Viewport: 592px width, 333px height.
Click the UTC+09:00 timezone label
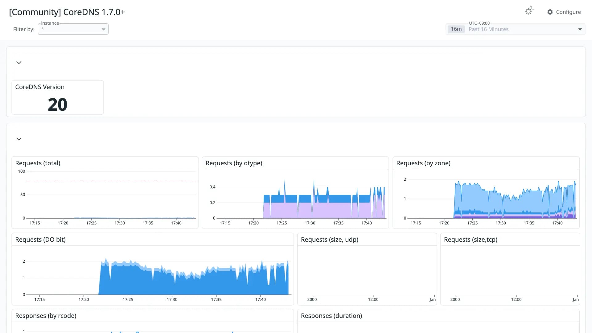(x=479, y=23)
